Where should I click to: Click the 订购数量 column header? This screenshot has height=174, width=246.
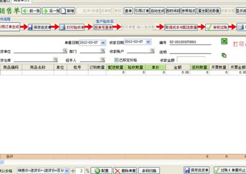click(97, 67)
